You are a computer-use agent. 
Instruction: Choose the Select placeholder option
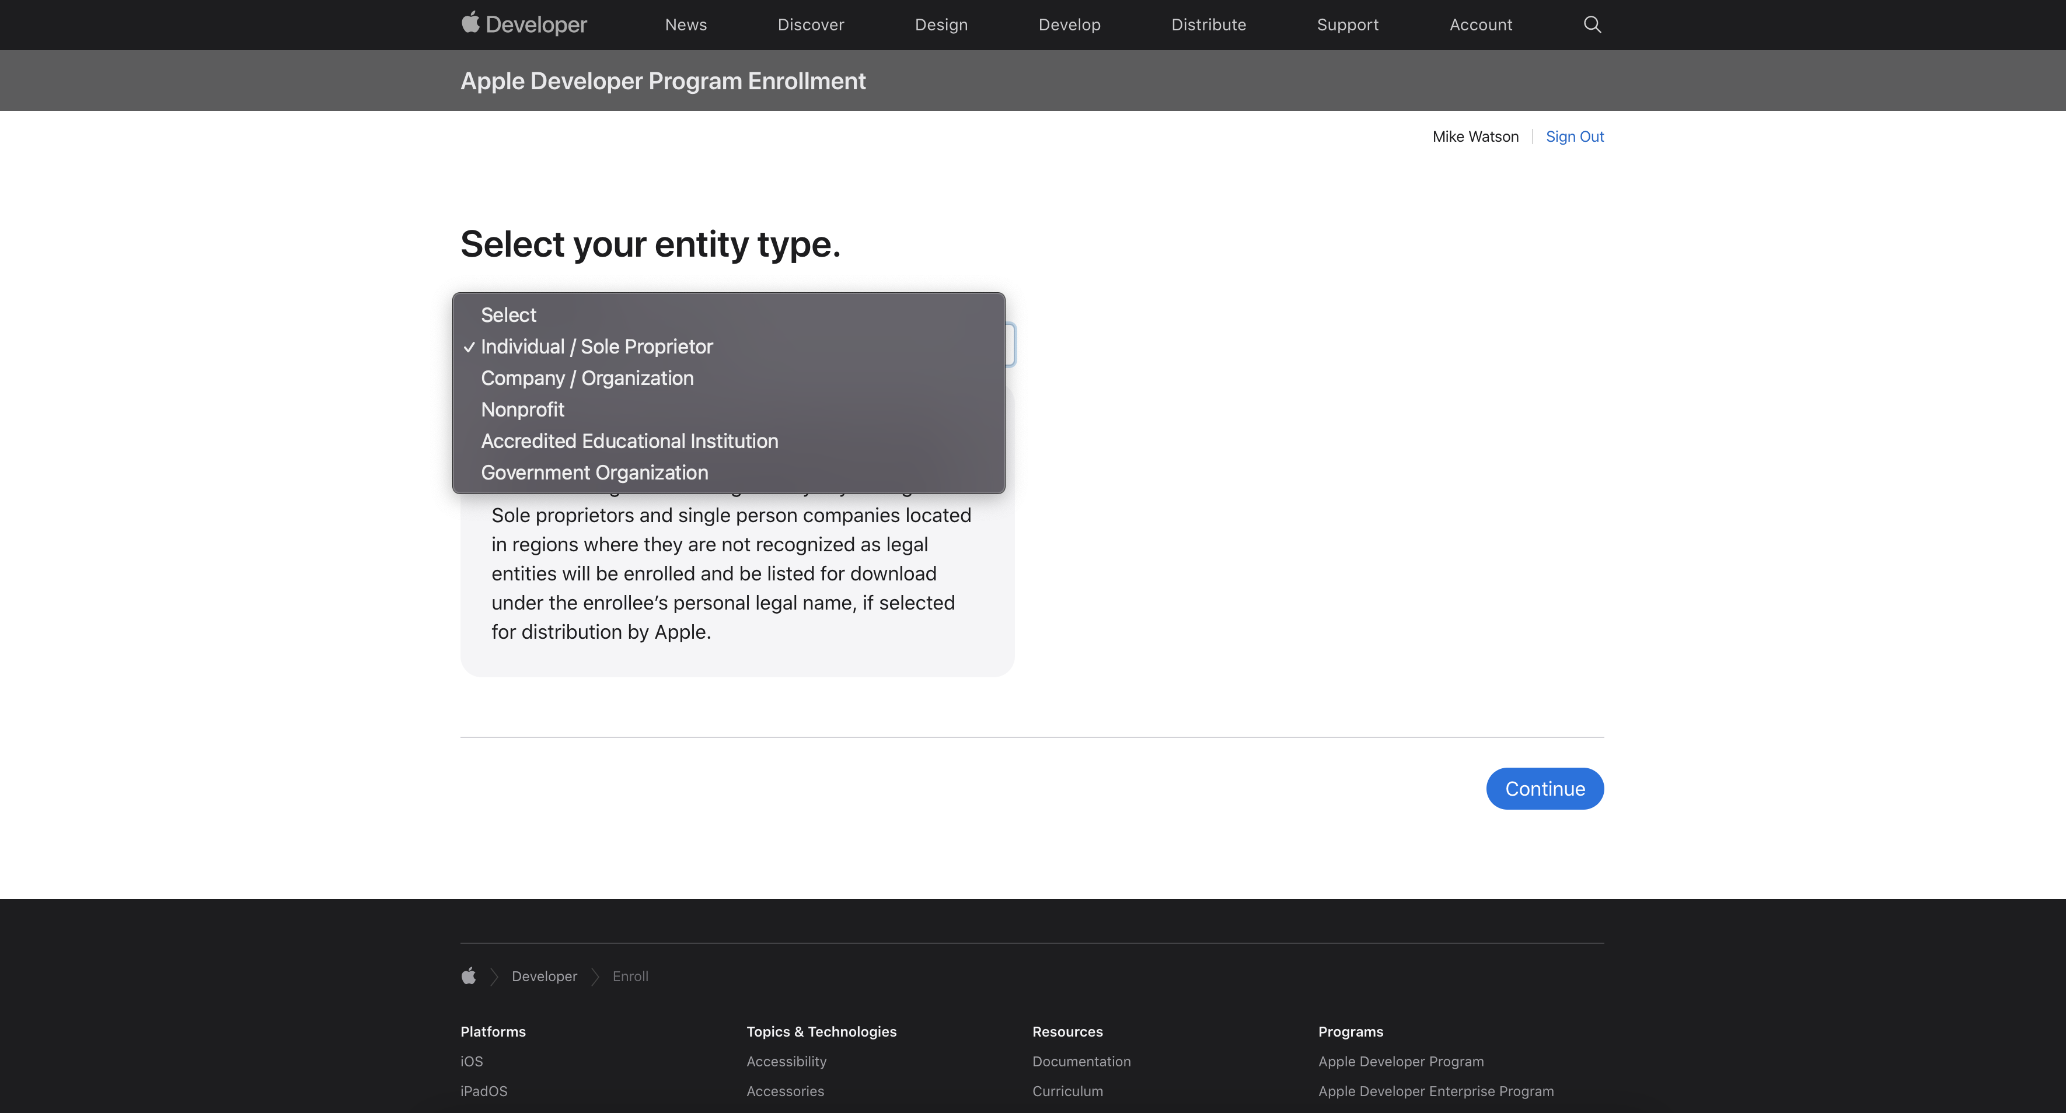(728, 315)
